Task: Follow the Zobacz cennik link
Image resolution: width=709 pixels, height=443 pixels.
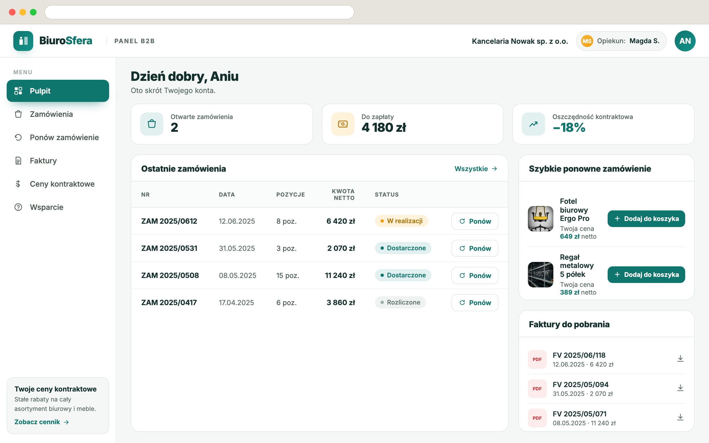Action: tap(42, 422)
